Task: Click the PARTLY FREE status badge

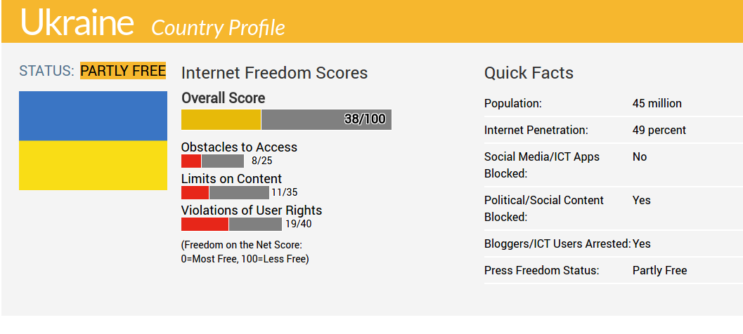Action: click(x=123, y=71)
